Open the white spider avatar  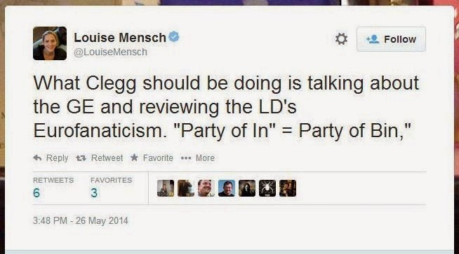pyautogui.click(x=267, y=188)
